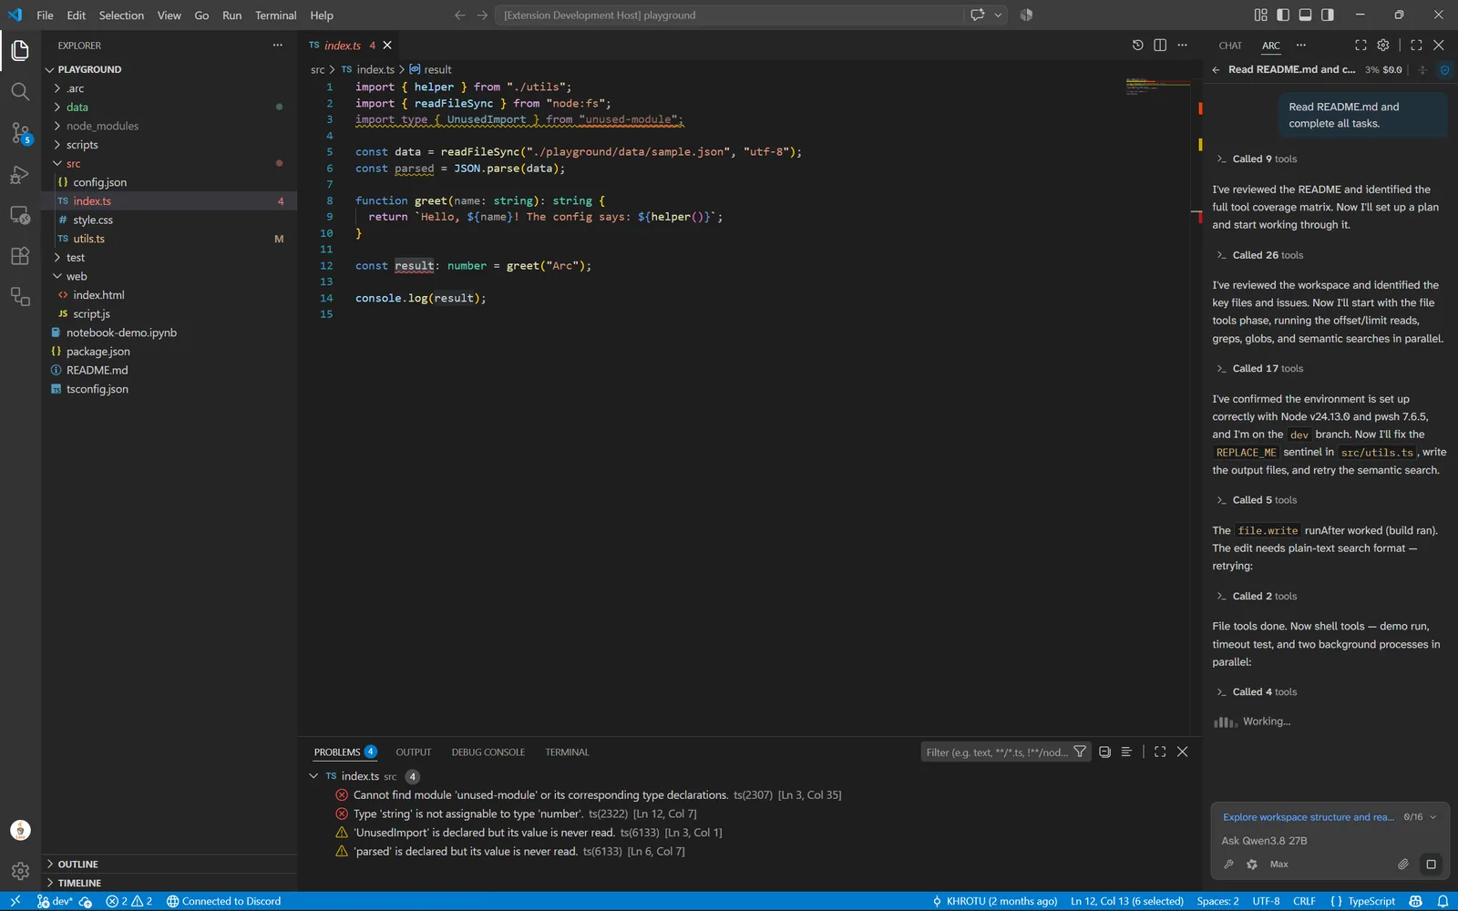The image size is (1458, 911).
Task: Expand the data folder
Action: [x=57, y=107]
